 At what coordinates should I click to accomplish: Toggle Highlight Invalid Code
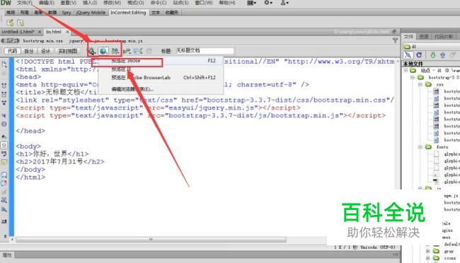[x=4, y=145]
